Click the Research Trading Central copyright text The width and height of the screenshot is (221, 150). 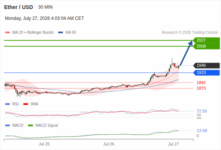[190, 33]
